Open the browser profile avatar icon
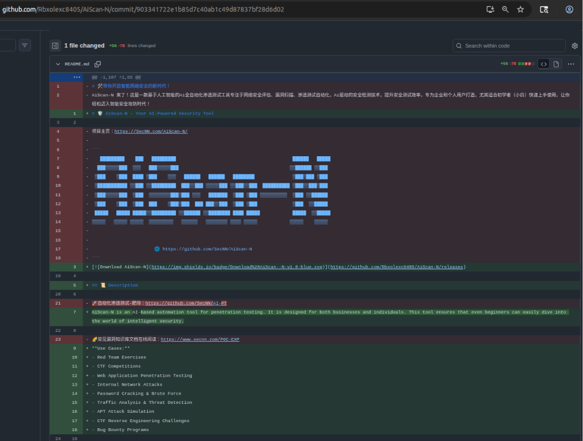The height and width of the screenshot is (441, 583). click(x=569, y=9)
